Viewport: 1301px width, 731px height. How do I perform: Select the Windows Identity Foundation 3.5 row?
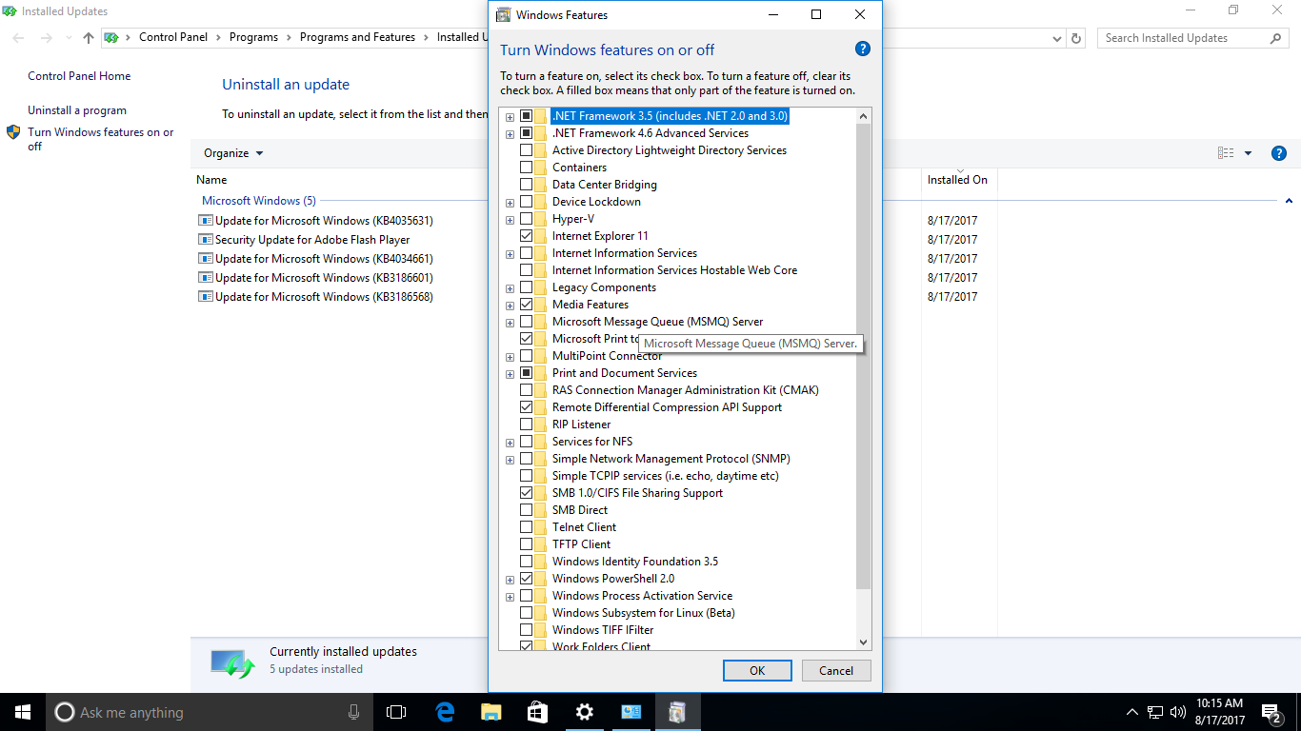[635, 562]
